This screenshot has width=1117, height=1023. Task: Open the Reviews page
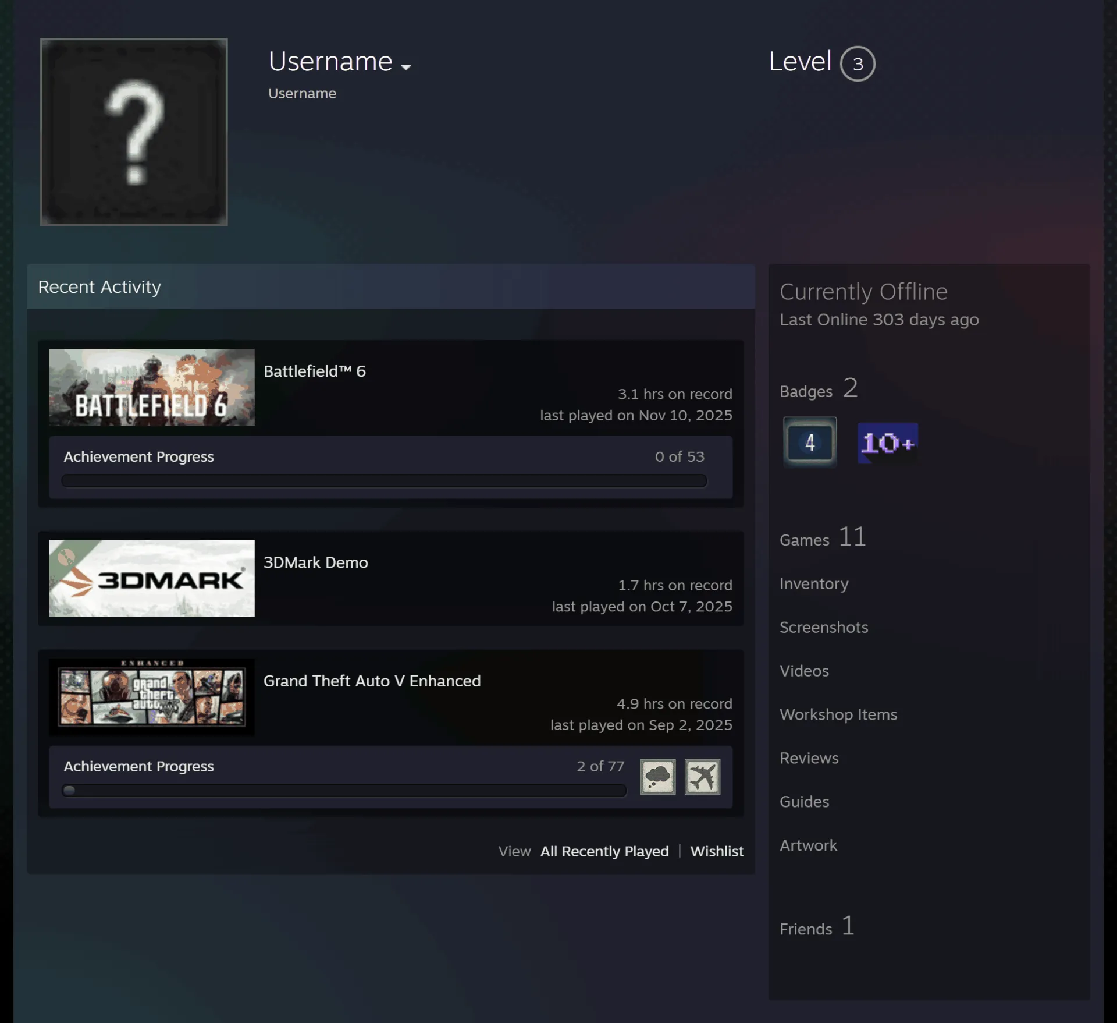pos(809,758)
